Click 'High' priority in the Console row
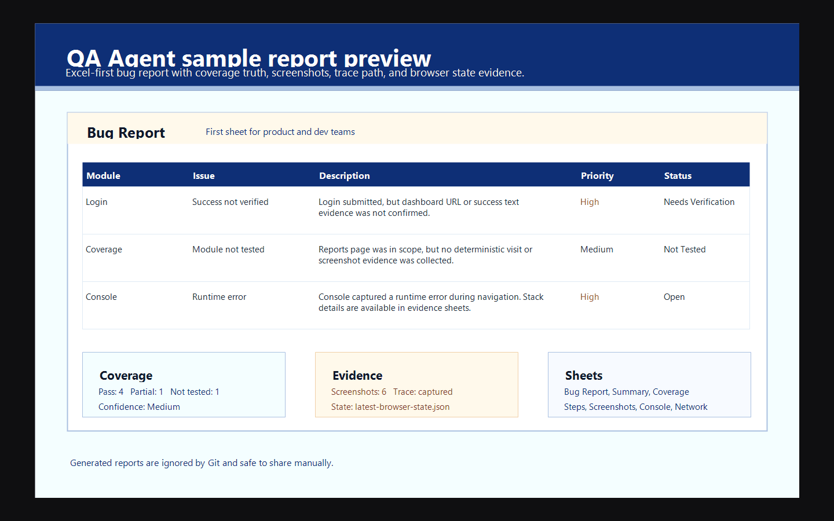The height and width of the screenshot is (521, 834). (590, 297)
